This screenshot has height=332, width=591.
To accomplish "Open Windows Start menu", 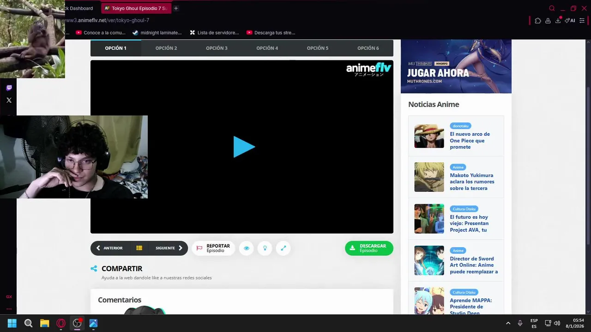I will pyautogui.click(x=12, y=323).
